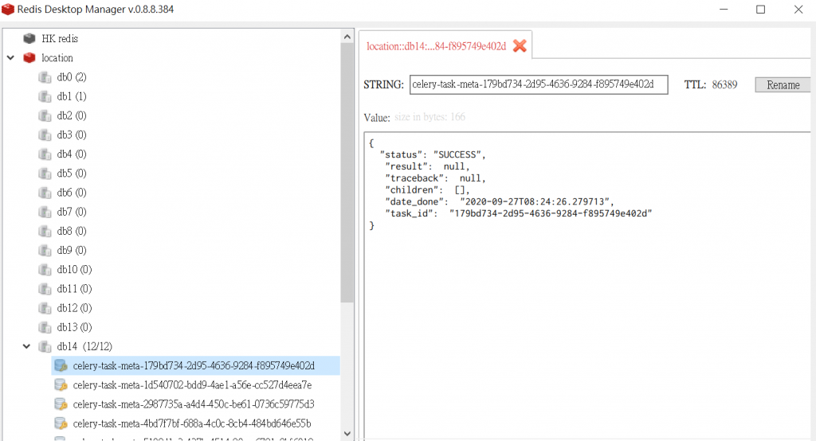Viewport: 816px width, 441px height.
Task: Click the db5 database icon
Action: click(45, 174)
